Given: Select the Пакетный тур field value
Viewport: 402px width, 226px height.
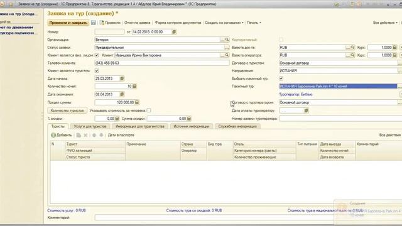Looking at the screenshot, I should (338, 87).
